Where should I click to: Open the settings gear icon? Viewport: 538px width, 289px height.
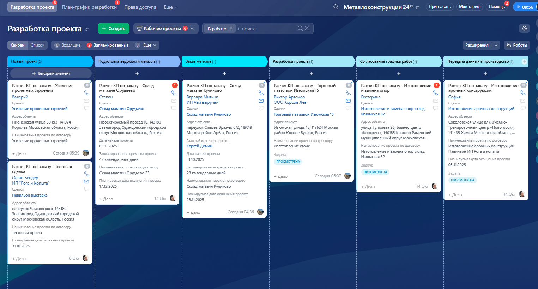525,28
